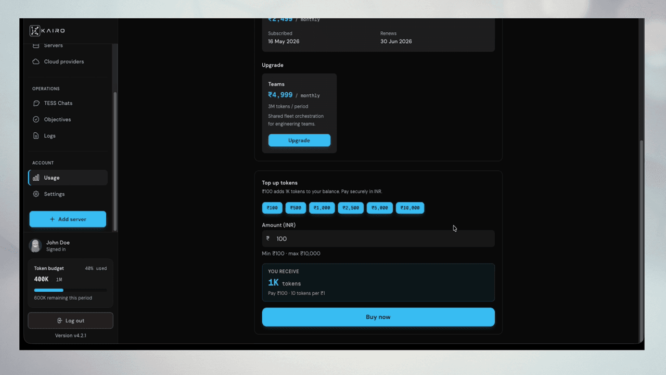Click the "Top up tokens" heading
Screen dimensions: 666x375
pos(280,183)
